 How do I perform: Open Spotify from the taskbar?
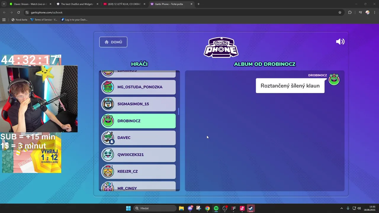click(x=216, y=208)
